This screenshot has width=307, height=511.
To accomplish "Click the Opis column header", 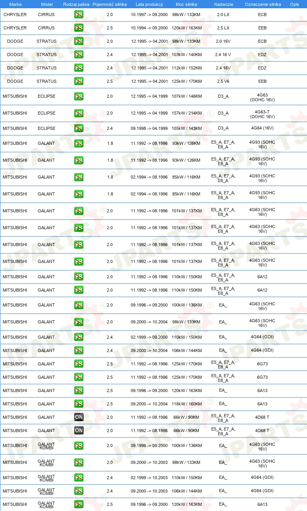I will [294, 4].
